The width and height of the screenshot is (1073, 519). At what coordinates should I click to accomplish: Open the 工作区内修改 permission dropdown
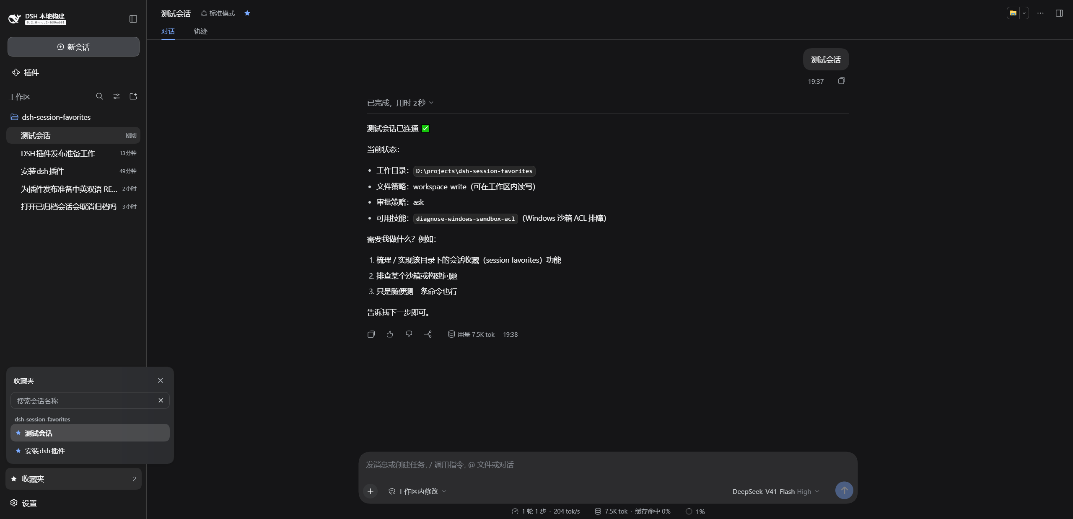click(417, 491)
